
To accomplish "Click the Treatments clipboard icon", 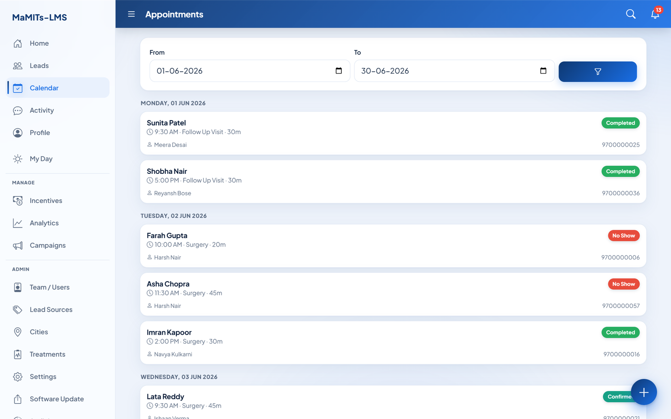I will click(x=18, y=354).
